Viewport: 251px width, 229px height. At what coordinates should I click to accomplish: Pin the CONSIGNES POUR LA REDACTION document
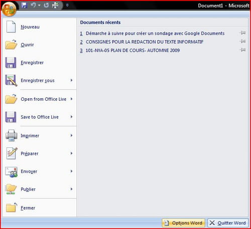point(242,41)
